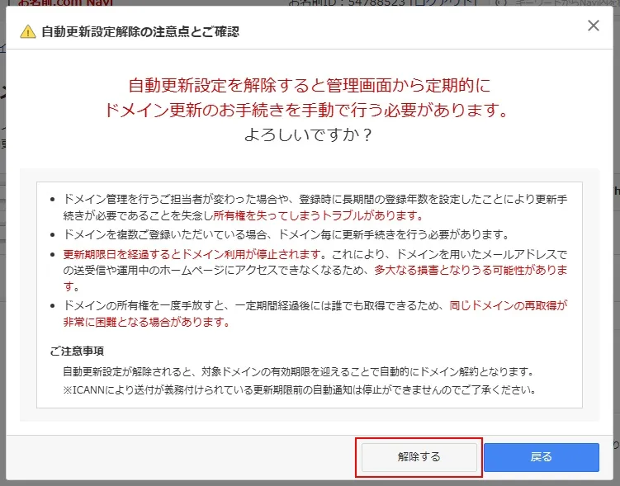Viewport: 620px width, 486px height.
Task: Click the bullet starting ドメインの所有権を一度手放すと
Action: (x=315, y=314)
